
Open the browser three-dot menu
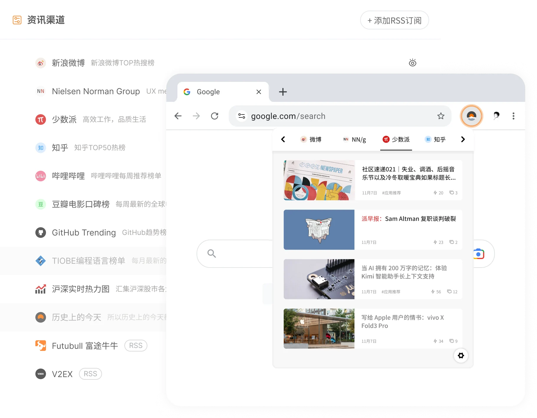pos(513,116)
